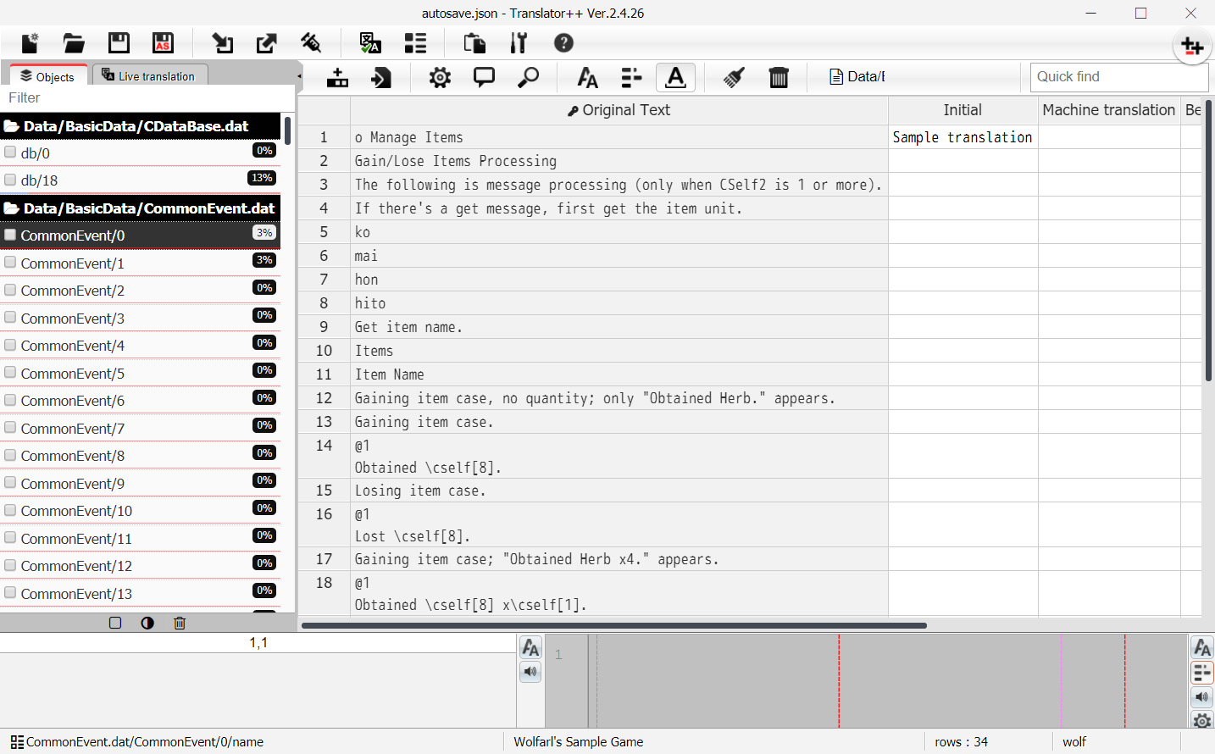Click the trash delete icon
1215x754 pixels.
click(779, 77)
